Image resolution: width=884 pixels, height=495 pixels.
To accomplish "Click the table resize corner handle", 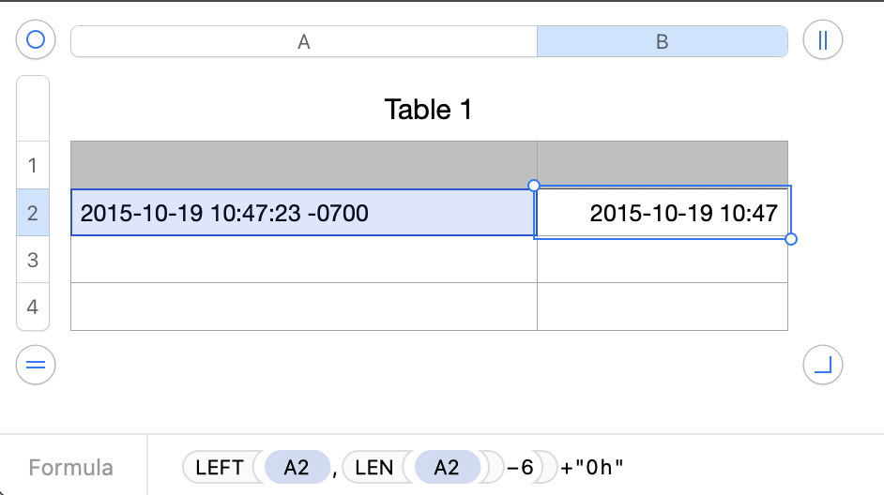I will coord(823,365).
